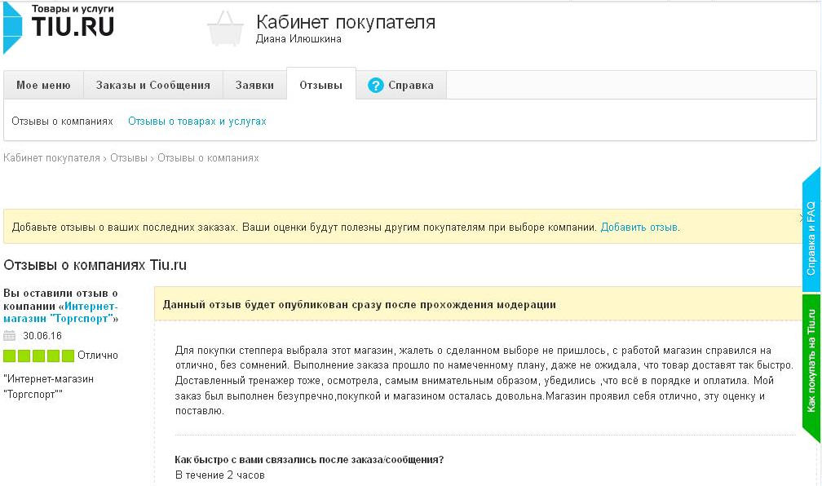The width and height of the screenshot is (822, 486).
Task: Go to Отзывы о товарах и услугах
Action: (197, 121)
